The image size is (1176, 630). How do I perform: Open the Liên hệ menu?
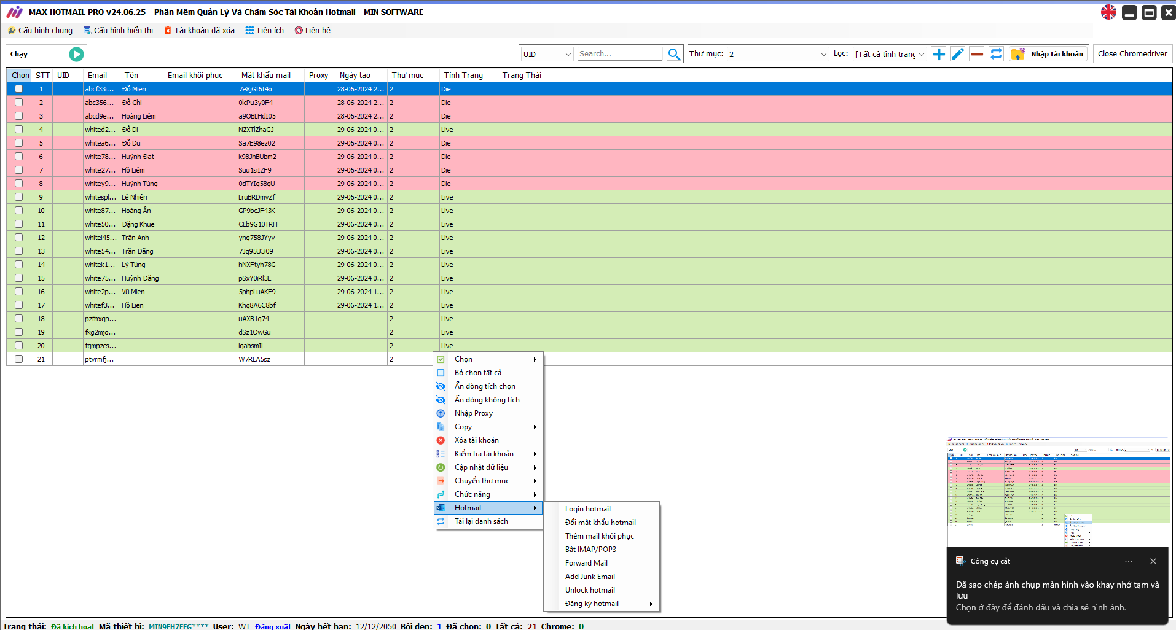click(313, 30)
